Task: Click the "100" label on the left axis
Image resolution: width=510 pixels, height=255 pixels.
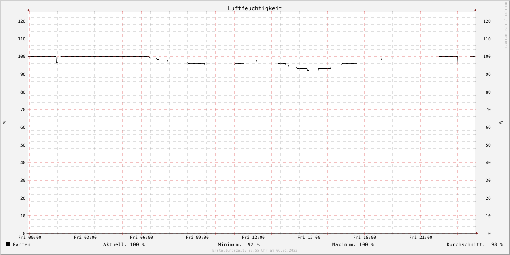Action: coord(22,57)
